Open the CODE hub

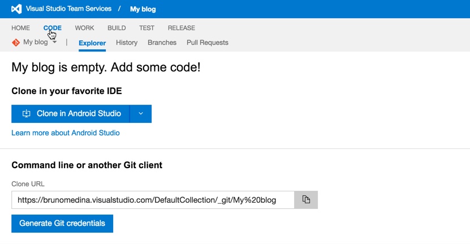point(53,28)
